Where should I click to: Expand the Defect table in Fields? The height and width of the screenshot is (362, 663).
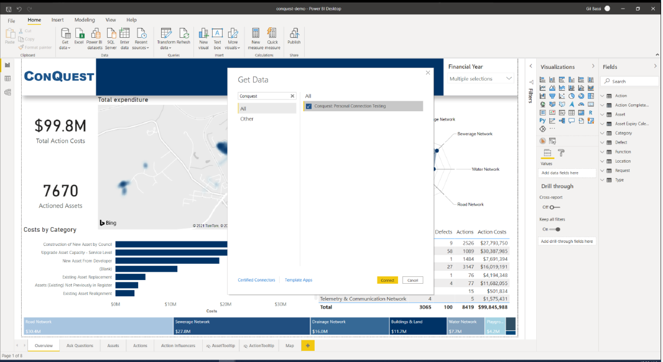(x=602, y=142)
